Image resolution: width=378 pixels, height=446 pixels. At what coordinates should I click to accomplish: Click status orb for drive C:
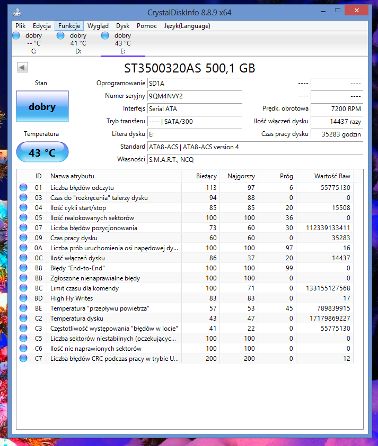pyautogui.click(x=16, y=35)
